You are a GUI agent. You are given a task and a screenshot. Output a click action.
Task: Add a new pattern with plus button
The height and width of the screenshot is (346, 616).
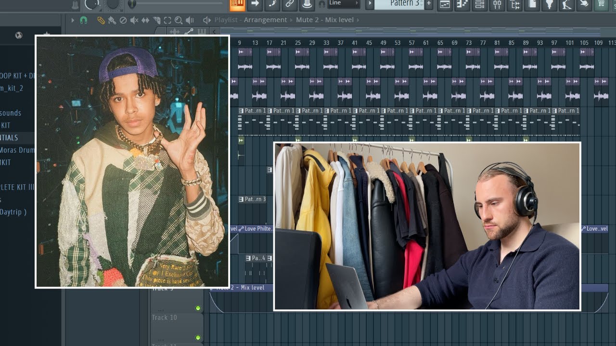(429, 4)
